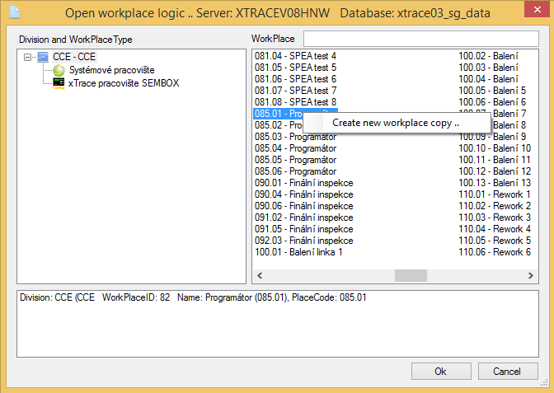Select xTrace pracoviště SEMBOX tree item
Viewport: 554px width, 393px height.
(124, 83)
